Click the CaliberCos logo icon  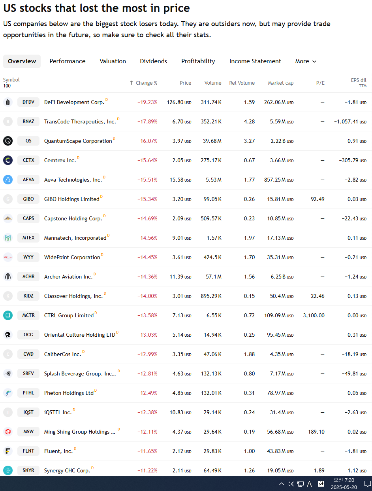click(8, 354)
